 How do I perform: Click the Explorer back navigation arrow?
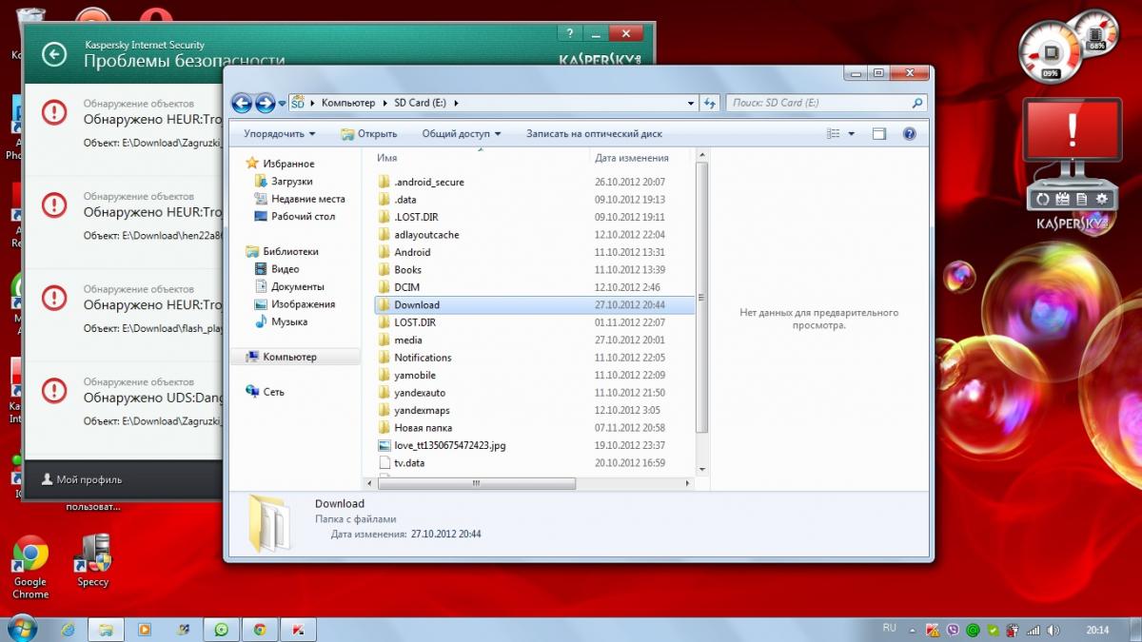[242, 103]
